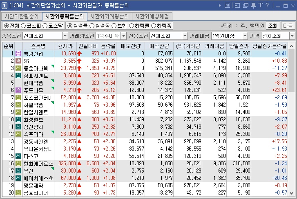
Task: Click the 경 badge icon next to SG
Action: click(18, 61)
